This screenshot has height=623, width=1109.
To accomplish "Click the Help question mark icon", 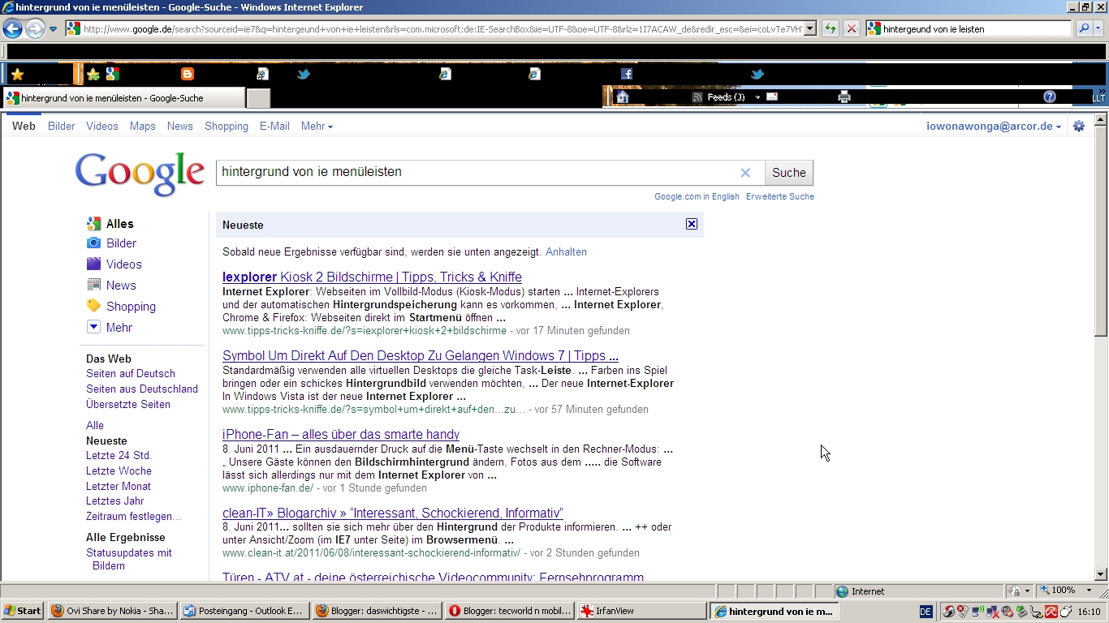I will point(1049,97).
